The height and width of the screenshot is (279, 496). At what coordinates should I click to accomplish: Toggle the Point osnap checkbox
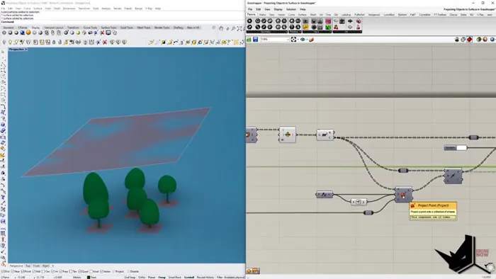pos(23,271)
